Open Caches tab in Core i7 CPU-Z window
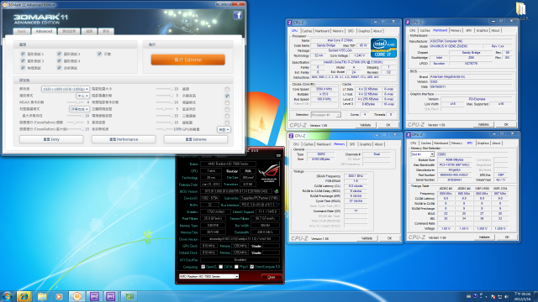538x302 pixels. (x=307, y=31)
